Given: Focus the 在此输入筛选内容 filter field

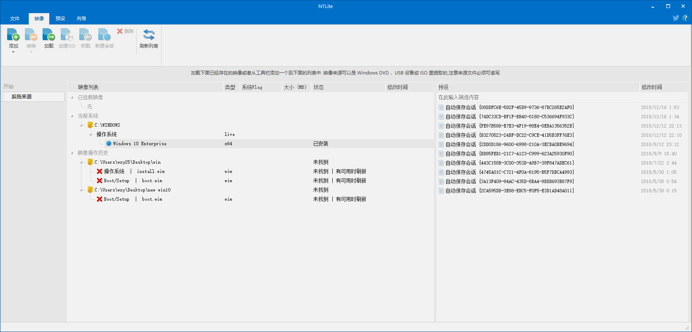Looking at the screenshot, I should (x=562, y=97).
